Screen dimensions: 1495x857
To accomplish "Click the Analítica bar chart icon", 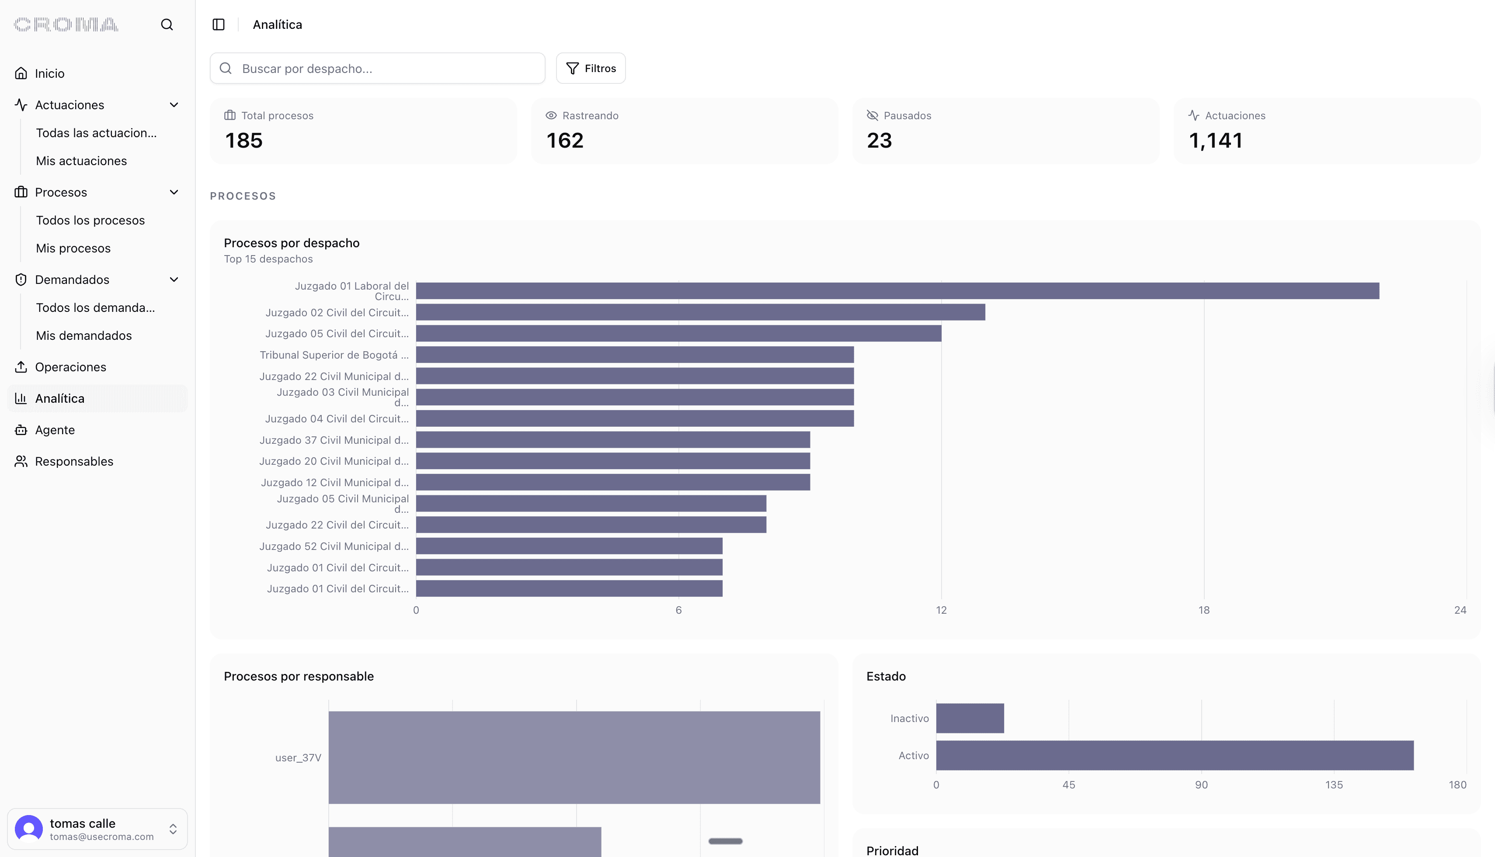I will click(21, 398).
